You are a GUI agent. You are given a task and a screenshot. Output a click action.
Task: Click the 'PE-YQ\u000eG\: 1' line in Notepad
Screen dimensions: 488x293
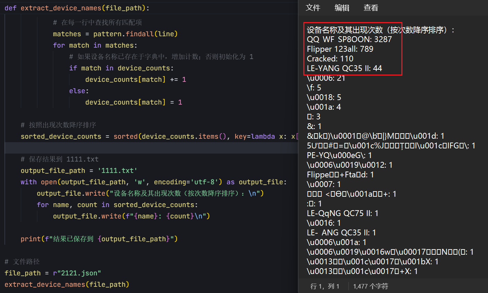coord(339,155)
